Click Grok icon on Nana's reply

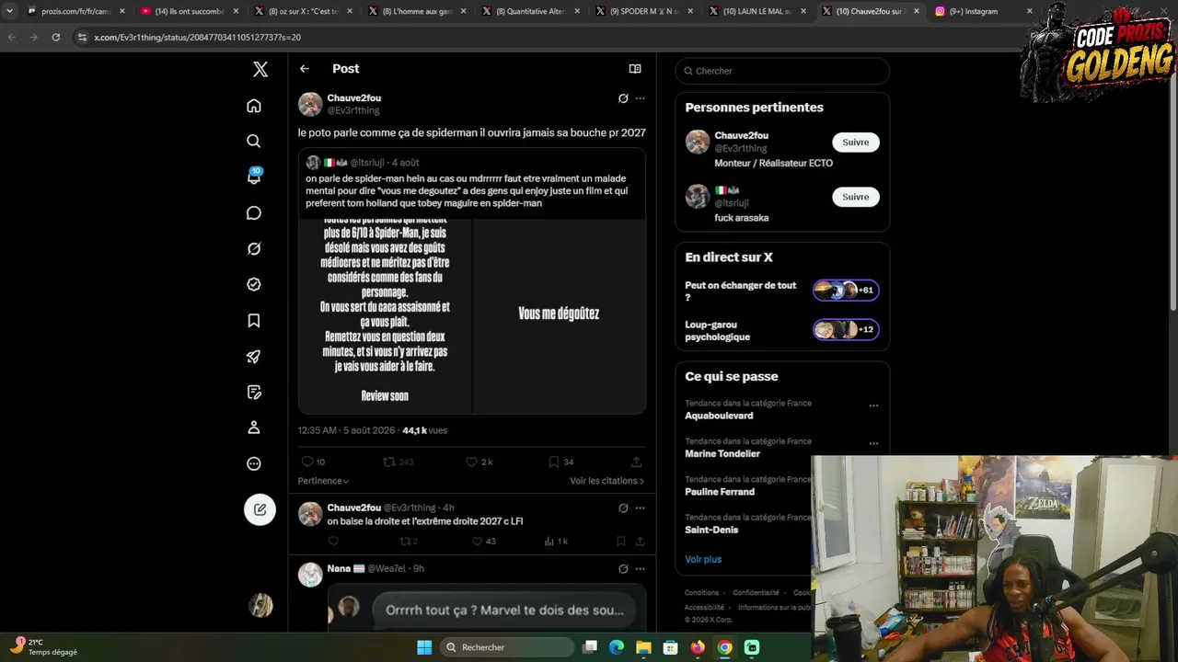(623, 569)
